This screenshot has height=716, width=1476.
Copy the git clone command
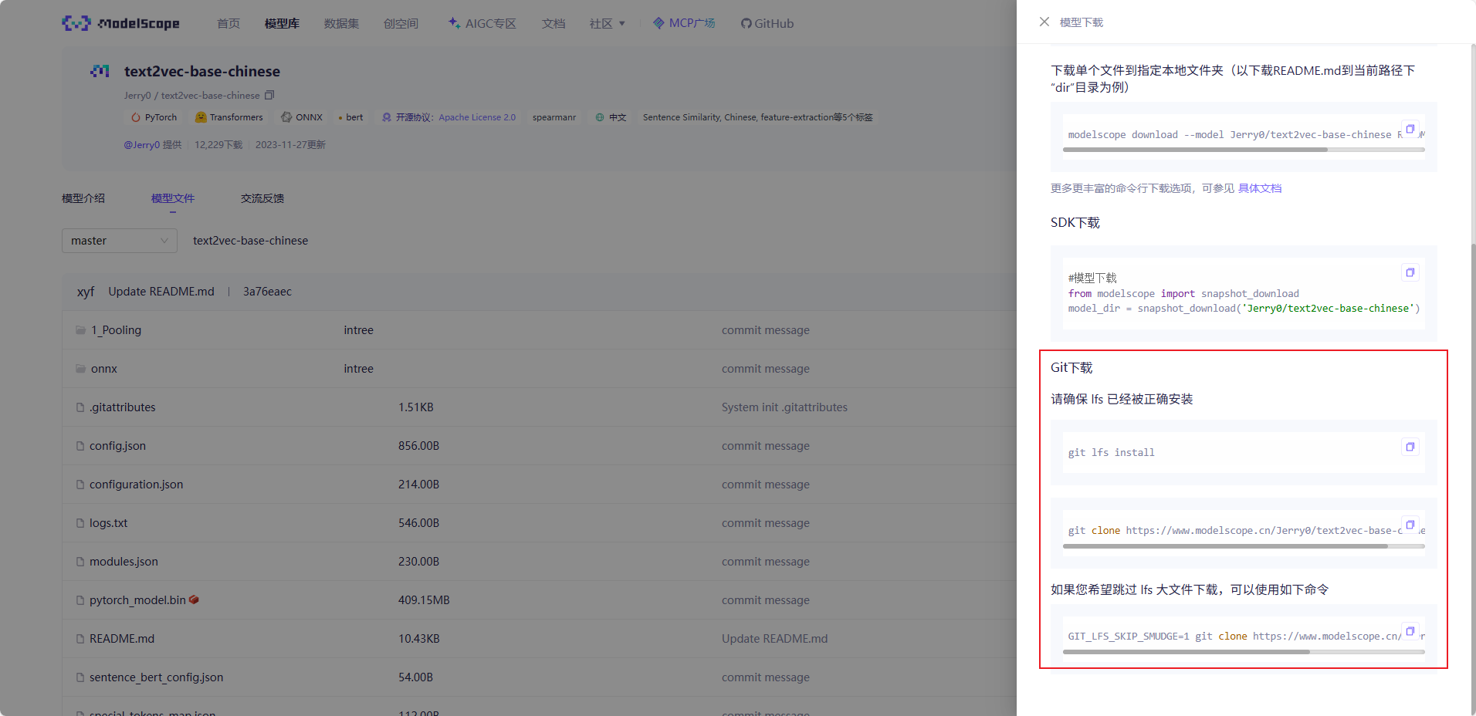click(x=1410, y=525)
